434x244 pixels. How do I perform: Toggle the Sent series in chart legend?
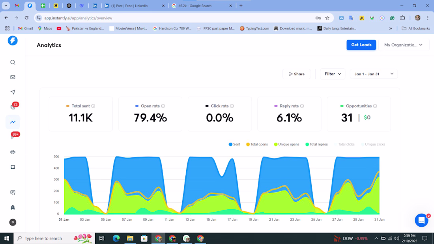pos(234,144)
